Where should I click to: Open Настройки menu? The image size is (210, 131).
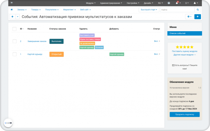click(133, 3)
